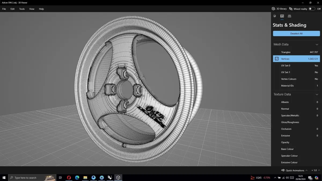322x181 pixels.
Task: Open the notifications center icon
Action: (x=310, y=178)
